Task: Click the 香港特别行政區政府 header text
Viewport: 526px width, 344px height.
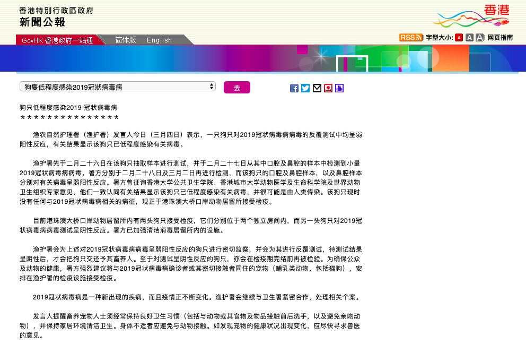Action: click(56, 10)
